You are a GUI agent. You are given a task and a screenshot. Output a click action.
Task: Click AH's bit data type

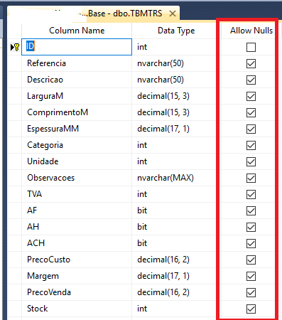[174, 227]
